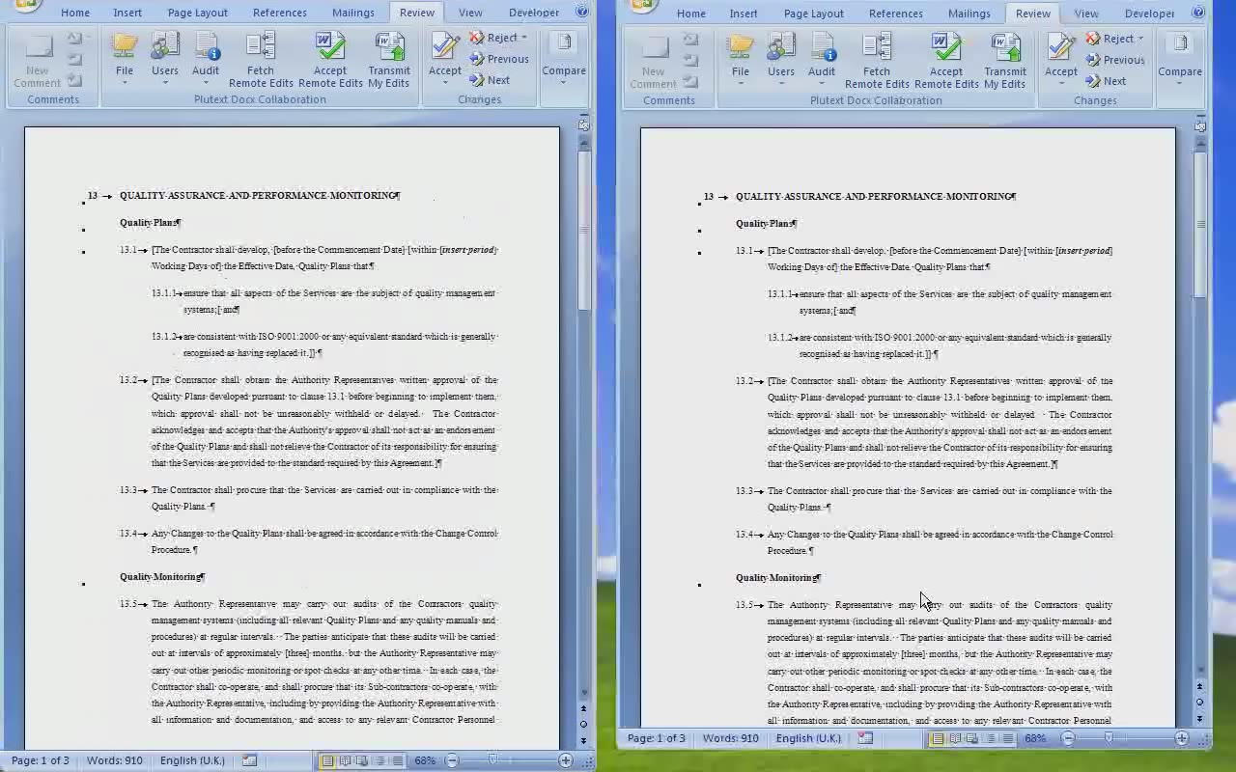Screen dimensions: 1236x772
Task: Go to Next change in left window
Action: 491,80
